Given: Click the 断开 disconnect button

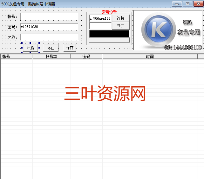Looking at the screenshot, I should point(120,26).
